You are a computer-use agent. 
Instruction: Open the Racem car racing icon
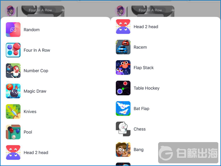(x=123, y=47)
